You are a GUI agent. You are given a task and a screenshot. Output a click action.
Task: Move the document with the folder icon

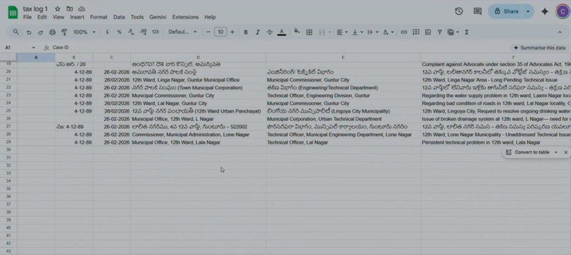[x=69, y=8]
